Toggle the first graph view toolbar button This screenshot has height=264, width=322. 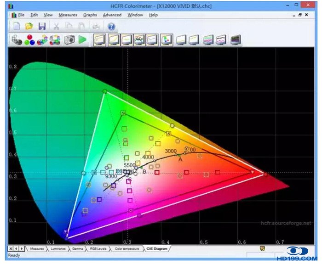tap(99, 40)
